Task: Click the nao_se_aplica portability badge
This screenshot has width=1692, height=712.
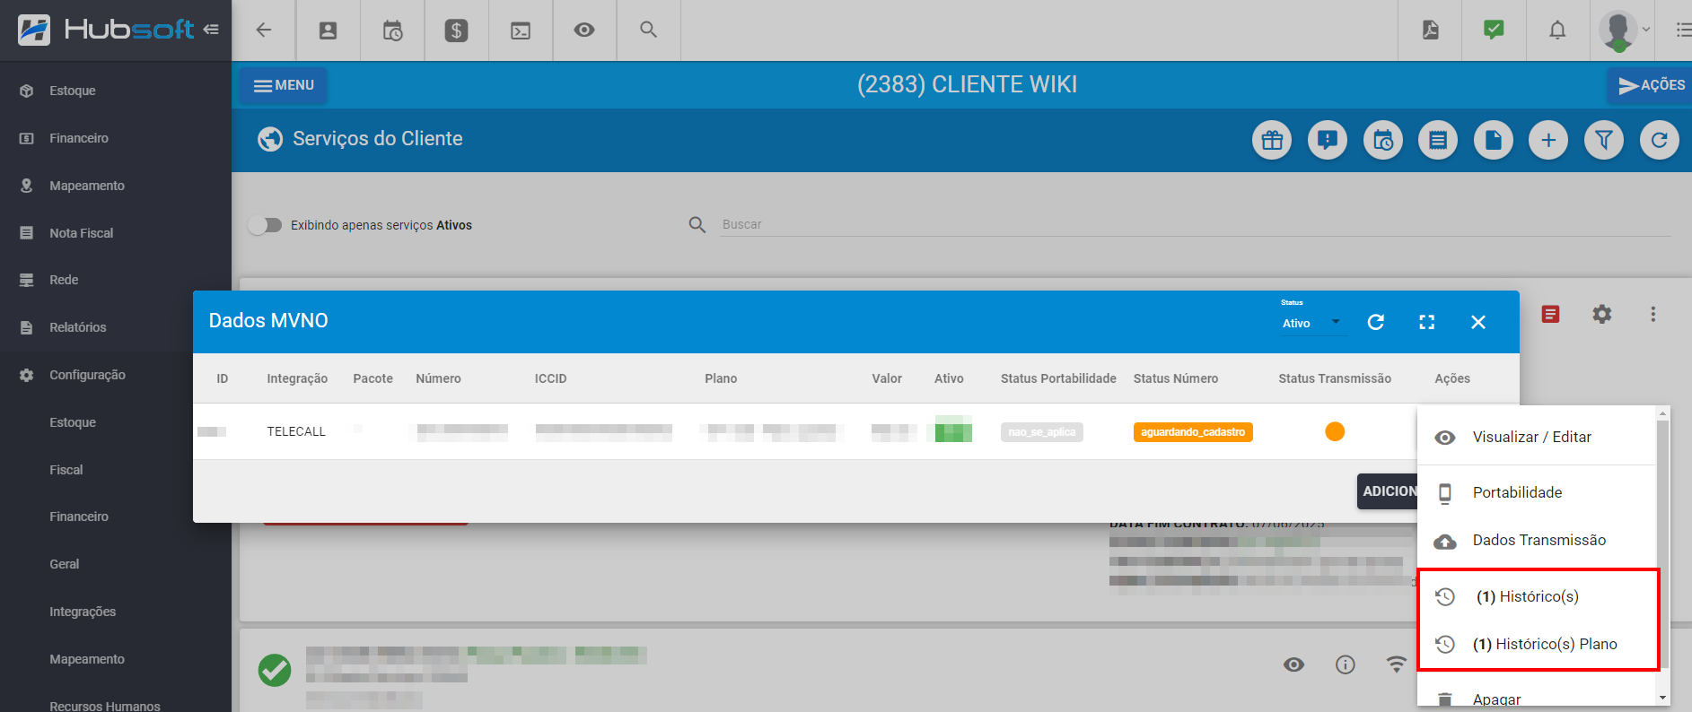Action: [x=1042, y=432]
